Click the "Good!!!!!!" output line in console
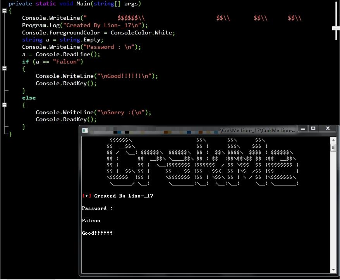Image resolution: width=340 pixels, height=280 pixels. (x=97, y=233)
